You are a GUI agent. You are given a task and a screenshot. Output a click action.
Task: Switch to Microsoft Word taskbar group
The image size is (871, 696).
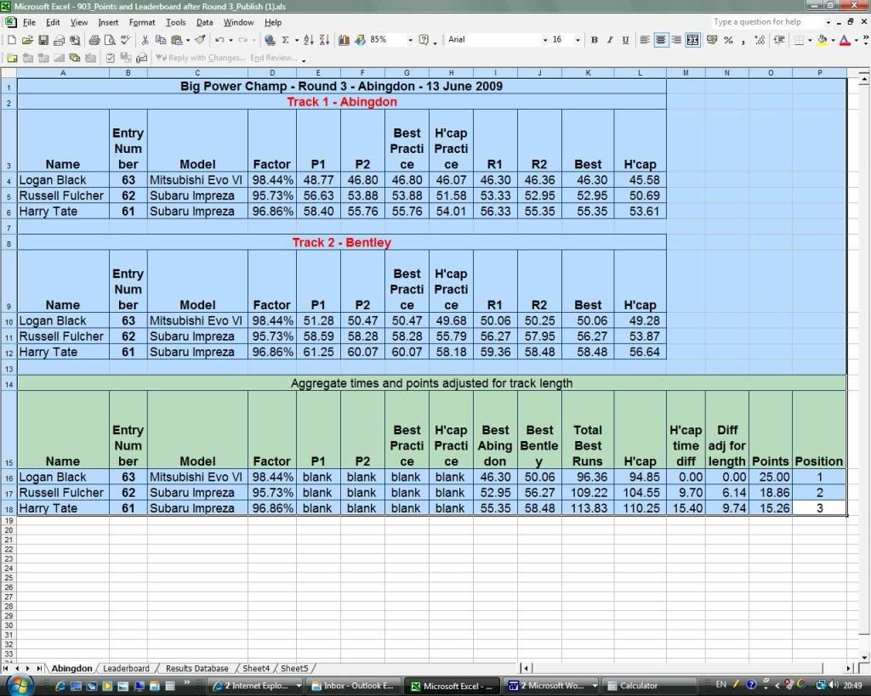(551, 686)
